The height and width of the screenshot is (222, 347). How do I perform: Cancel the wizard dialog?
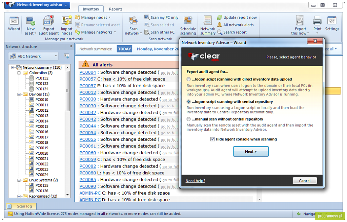pos(305,181)
